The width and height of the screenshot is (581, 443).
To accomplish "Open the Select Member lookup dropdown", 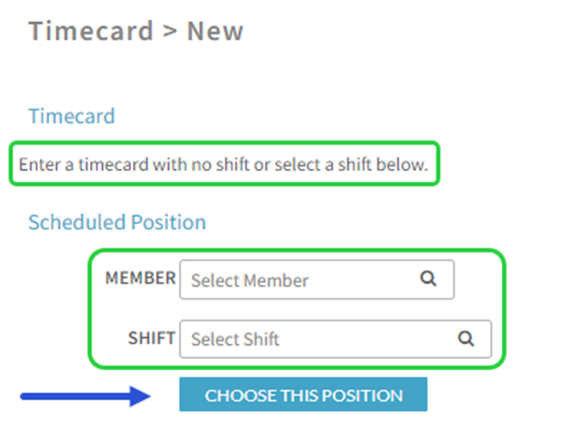I will tap(317, 280).
